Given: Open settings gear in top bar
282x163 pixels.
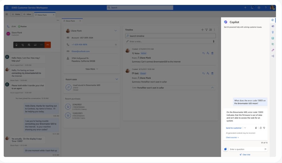Looking at the screenshot, I should click(259, 7).
